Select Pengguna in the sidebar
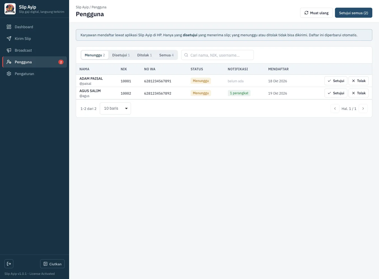The width and height of the screenshot is (379, 279). [35, 62]
